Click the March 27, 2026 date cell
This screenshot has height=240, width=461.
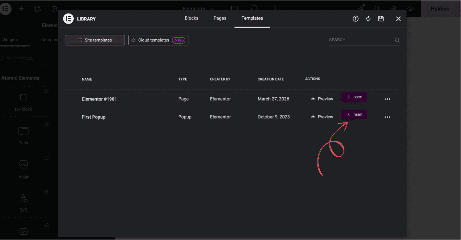273,99
